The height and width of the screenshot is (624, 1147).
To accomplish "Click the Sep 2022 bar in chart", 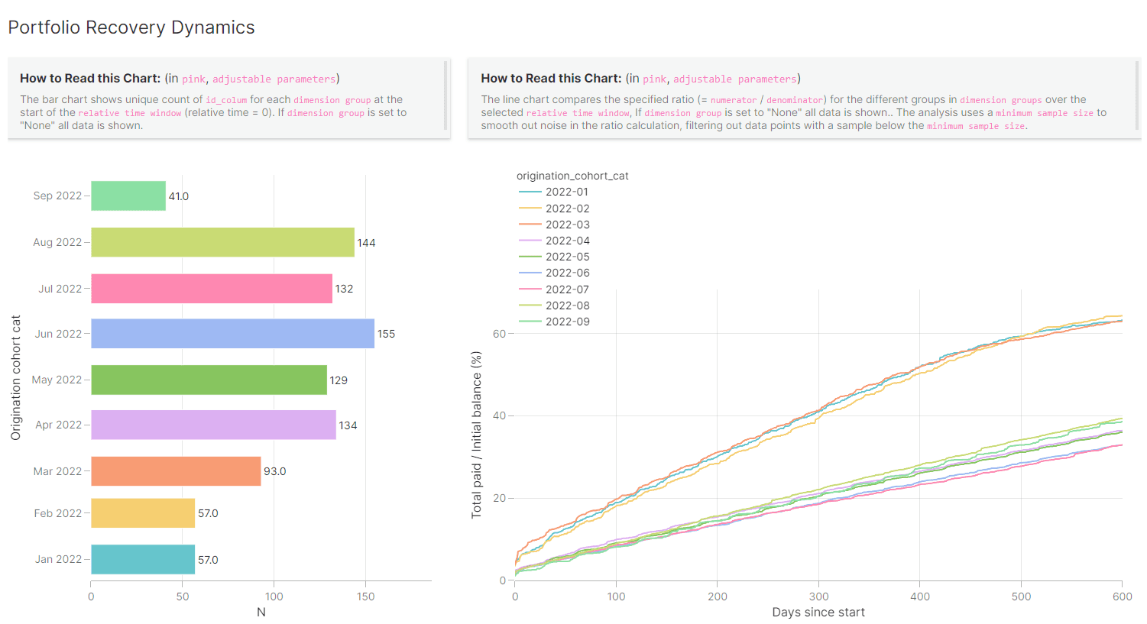I will (x=128, y=196).
